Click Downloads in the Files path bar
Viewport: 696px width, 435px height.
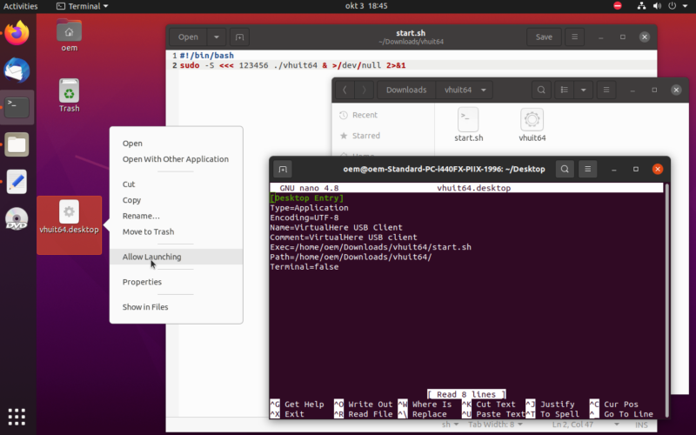[x=406, y=90]
